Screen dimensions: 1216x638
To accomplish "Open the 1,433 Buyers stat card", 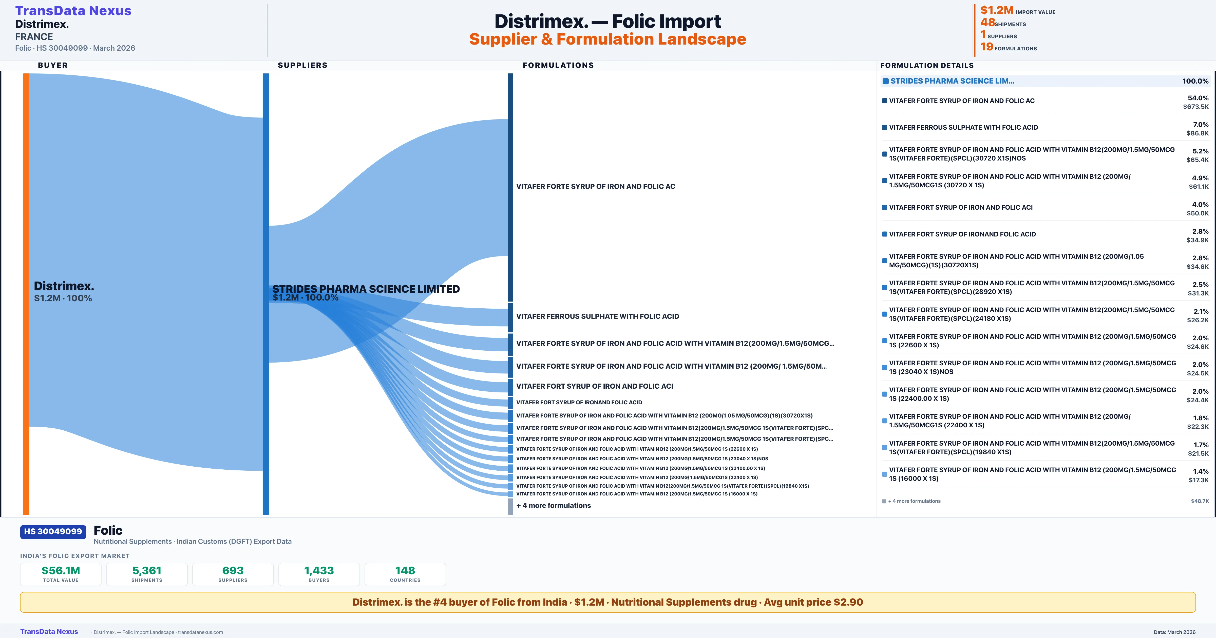I will click(x=319, y=574).
